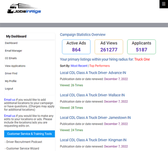This screenshot has width=168, height=151.
Task: Click 'Truck One' company name
Action: [142, 59]
